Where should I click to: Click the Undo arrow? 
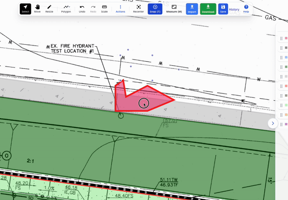[82, 9]
